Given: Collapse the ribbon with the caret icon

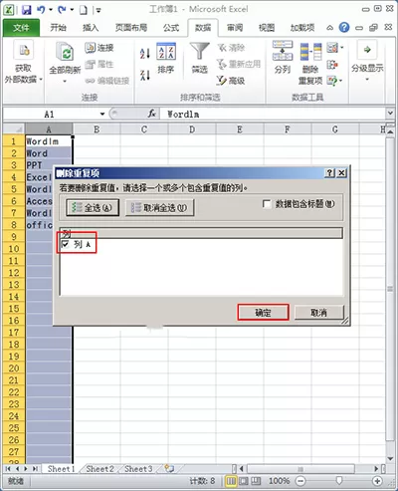Looking at the screenshot, I should click(x=329, y=28).
